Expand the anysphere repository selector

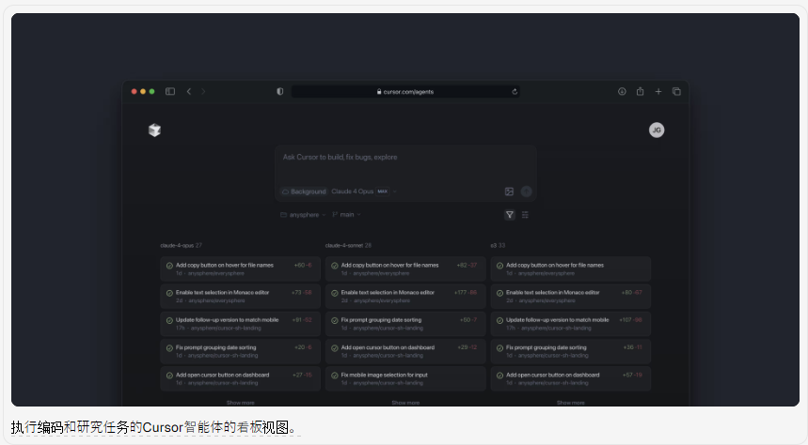click(x=303, y=215)
